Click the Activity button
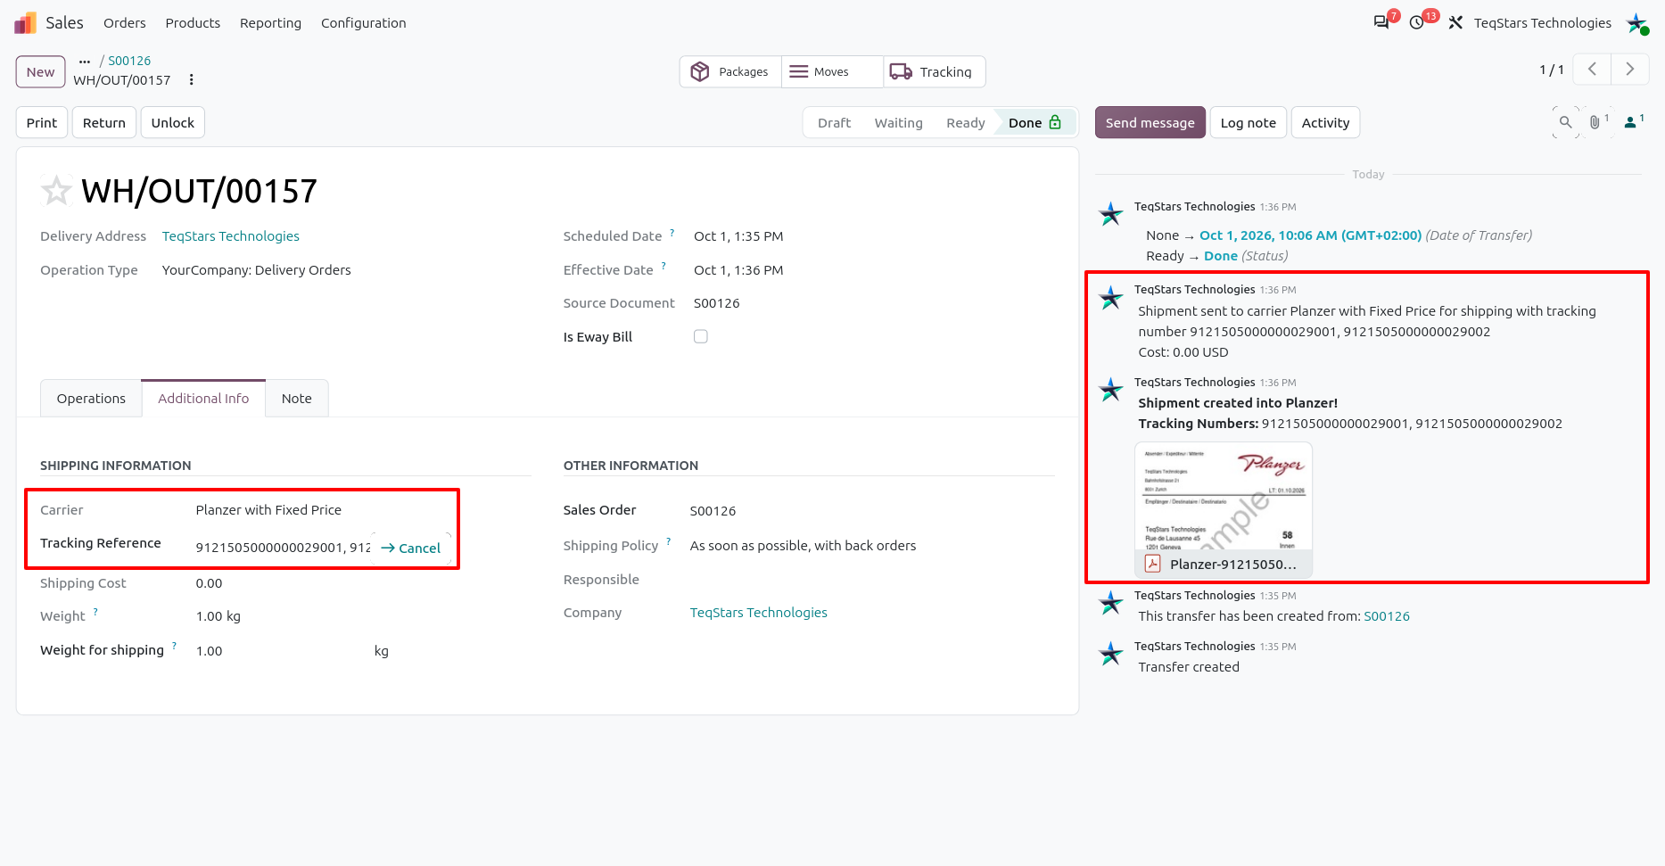This screenshot has height=866, width=1665. click(x=1325, y=123)
